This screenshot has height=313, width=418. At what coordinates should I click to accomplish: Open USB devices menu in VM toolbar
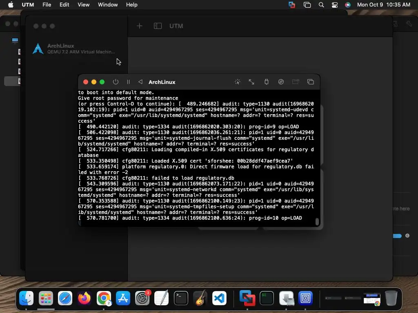click(266, 82)
